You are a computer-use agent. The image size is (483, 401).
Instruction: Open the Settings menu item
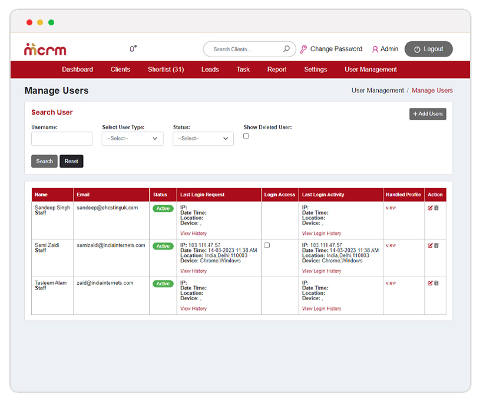315,70
